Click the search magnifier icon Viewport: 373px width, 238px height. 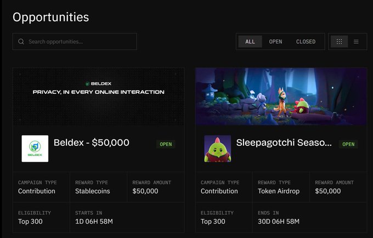21,42
